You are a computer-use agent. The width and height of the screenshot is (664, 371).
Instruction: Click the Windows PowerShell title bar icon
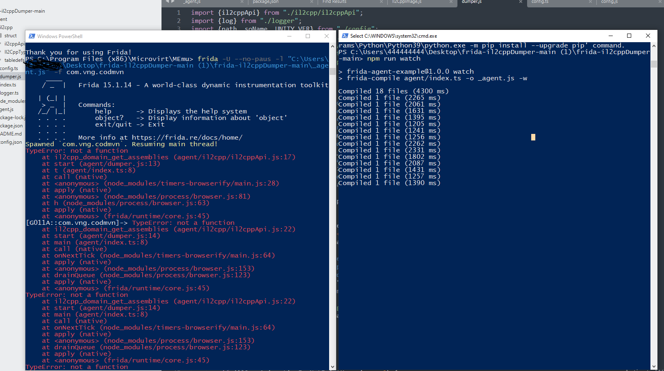(x=32, y=36)
